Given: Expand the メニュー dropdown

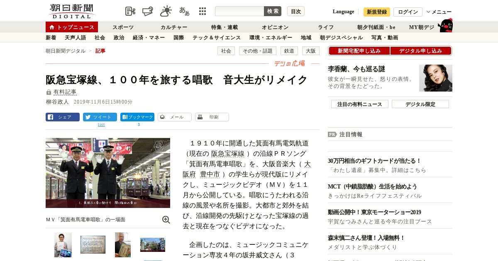Looking at the screenshot, I should (439, 12).
